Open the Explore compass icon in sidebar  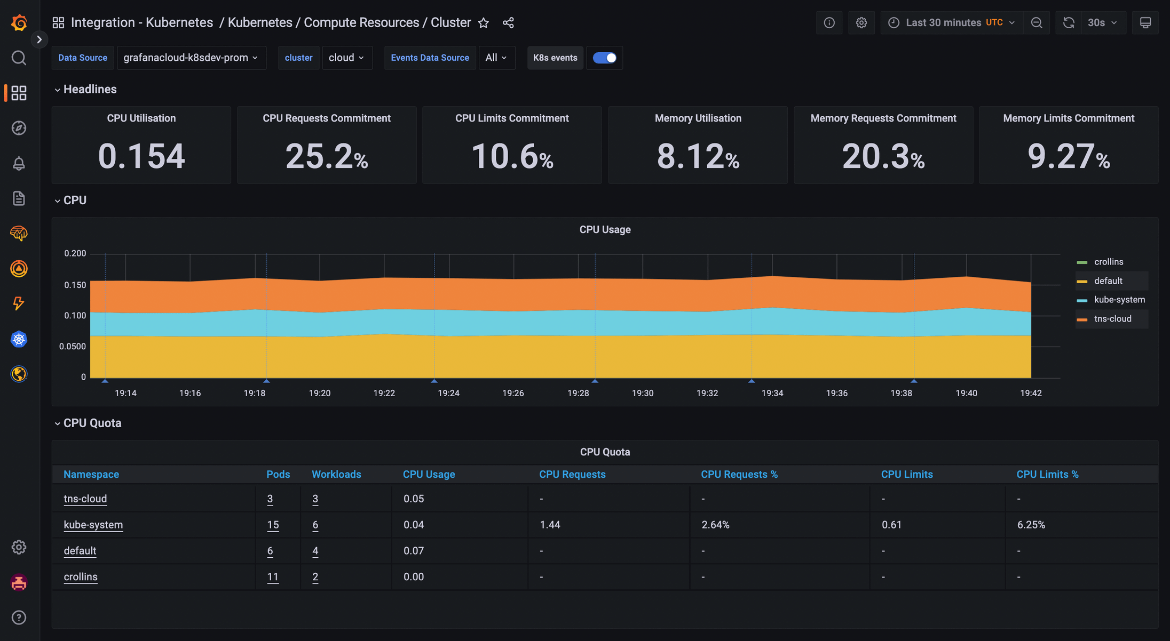[x=19, y=128]
